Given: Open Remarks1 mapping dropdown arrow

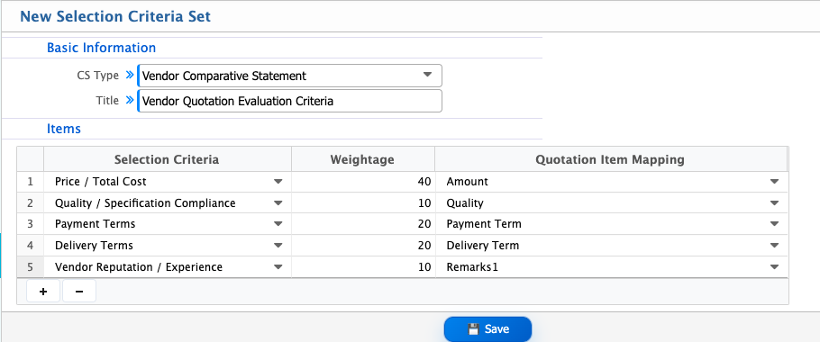Looking at the screenshot, I should [775, 267].
